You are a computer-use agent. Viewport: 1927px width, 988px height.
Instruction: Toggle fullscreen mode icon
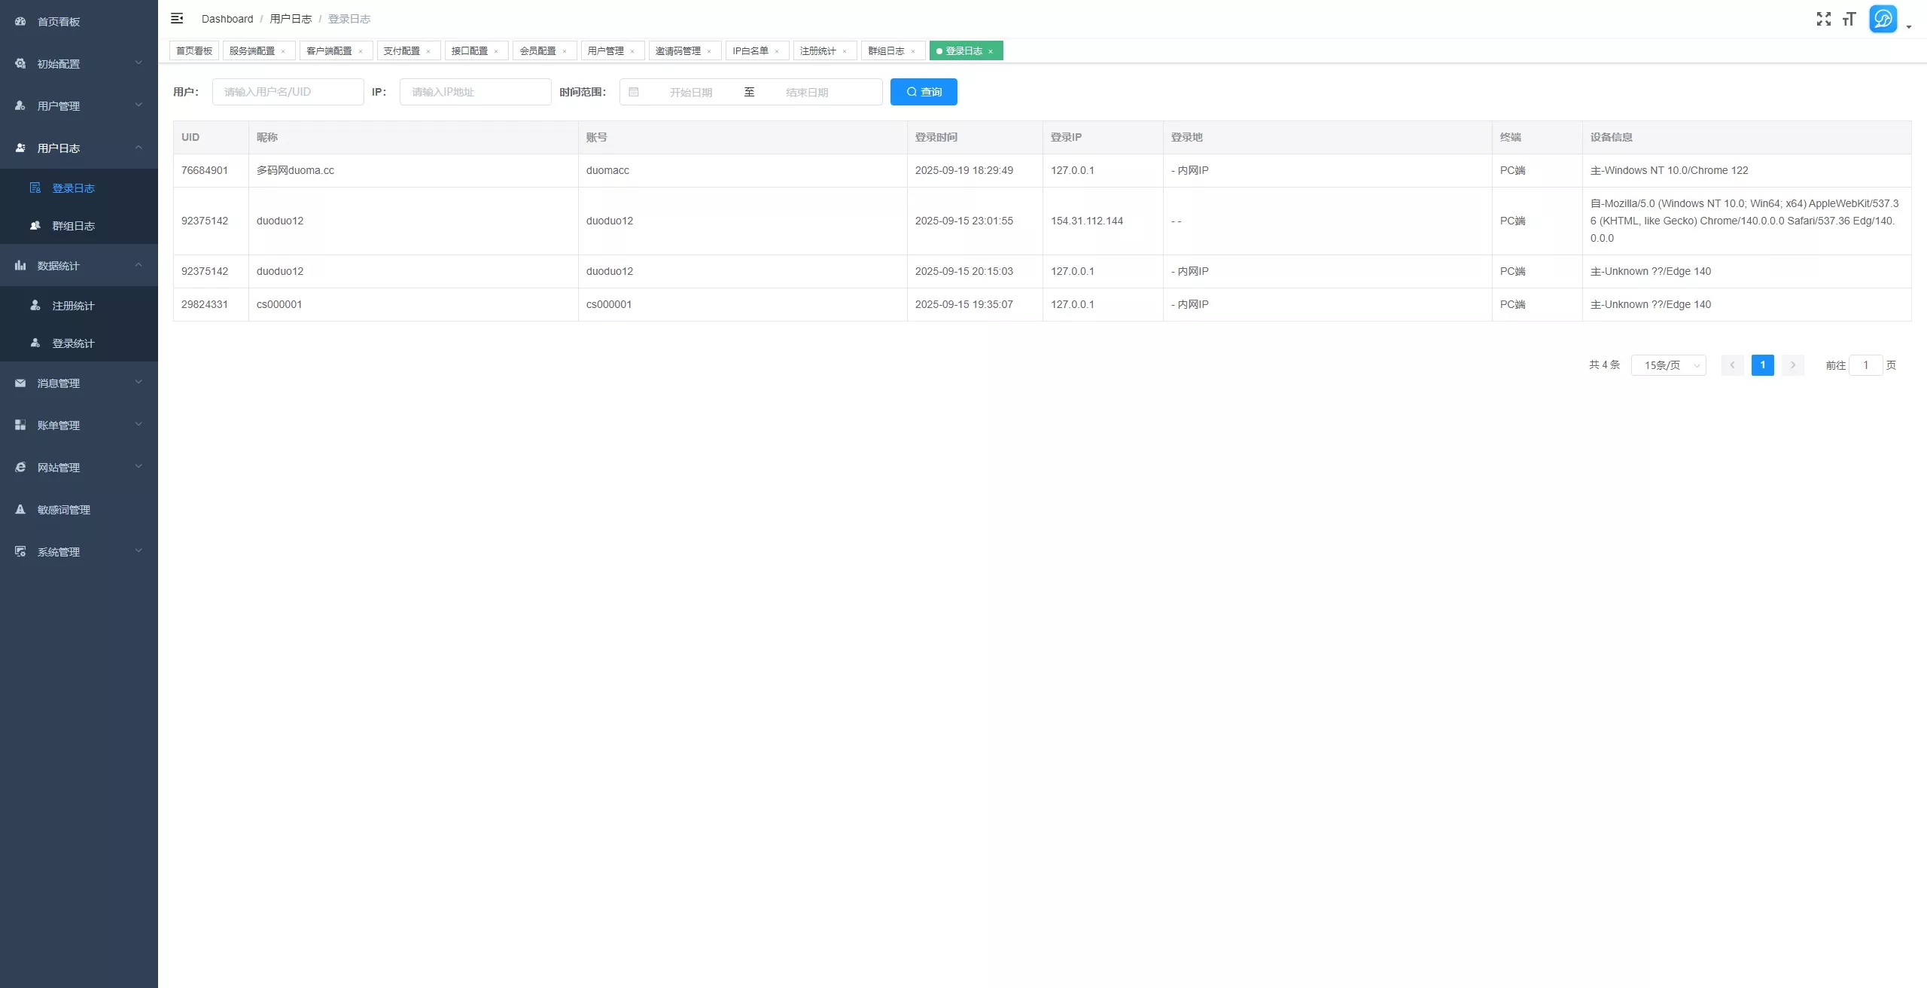tap(1823, 19)
